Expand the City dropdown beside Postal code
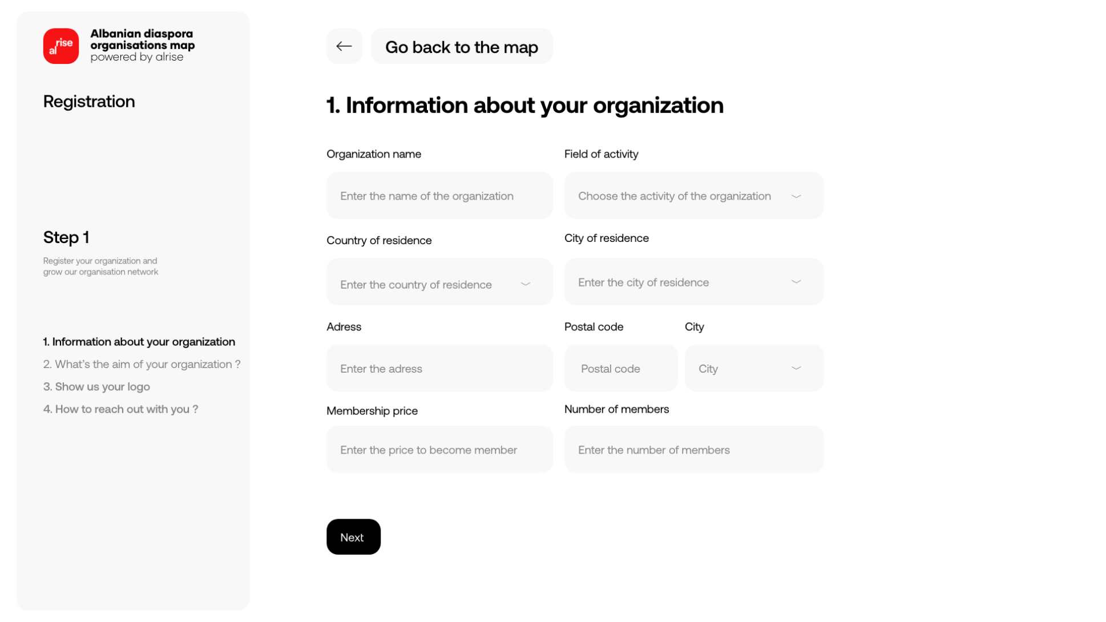The width and height of the screenshot is (1106, 622). tap(753, 368)
